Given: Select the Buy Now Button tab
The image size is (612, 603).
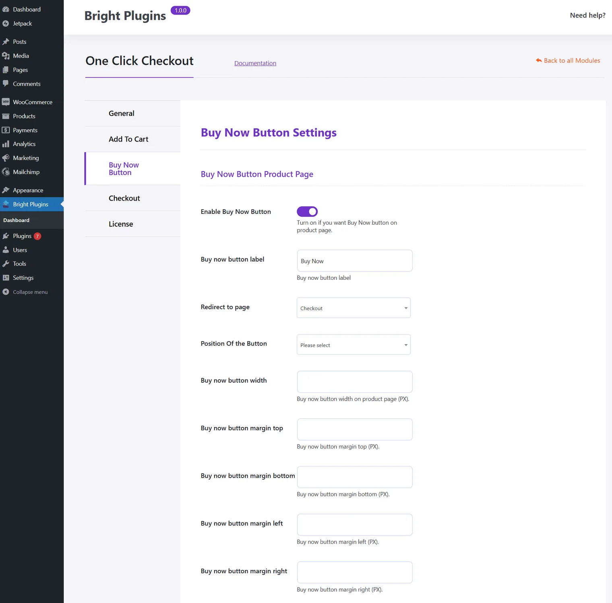Looking at the screenshot, I should coord(132,168).
